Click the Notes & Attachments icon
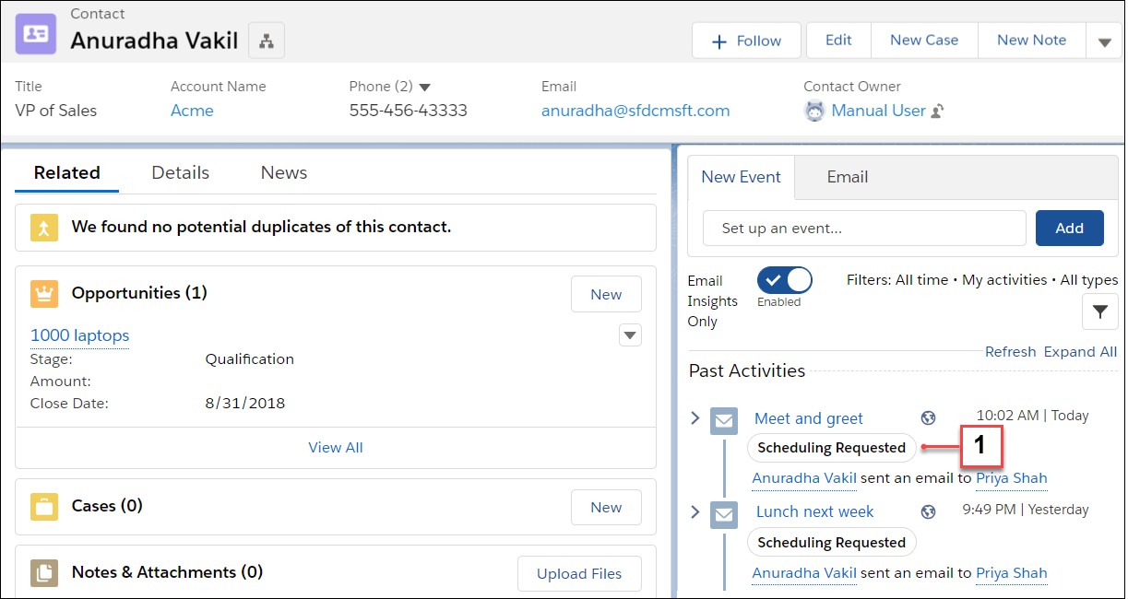The image size is (1128, 599). click(44, 572)
